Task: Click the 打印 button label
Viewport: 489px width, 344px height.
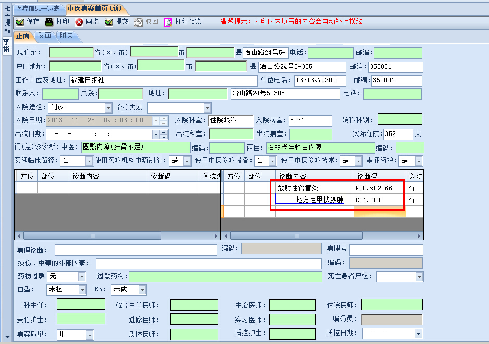Action: 62,21
